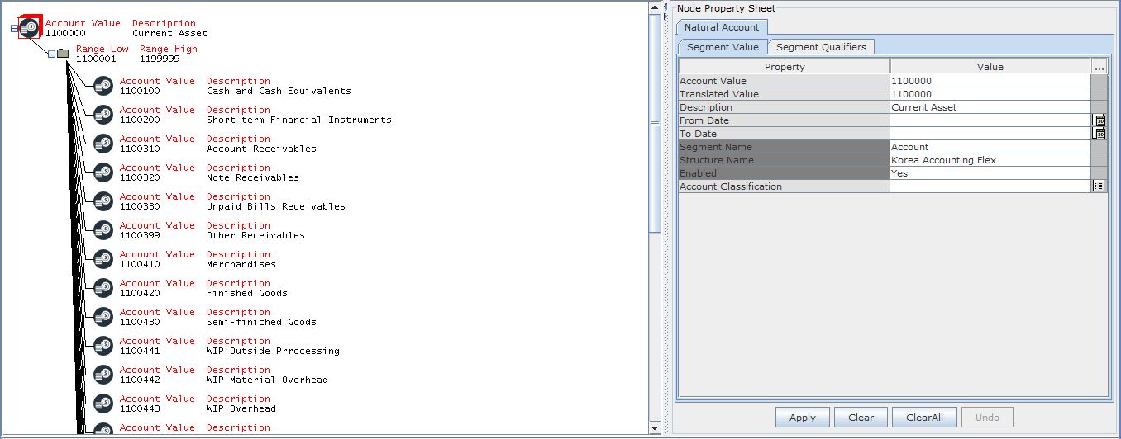Open the From Date calendar picker
This screenshot has width=1121, height=439.
click(x=1099, y=120)
